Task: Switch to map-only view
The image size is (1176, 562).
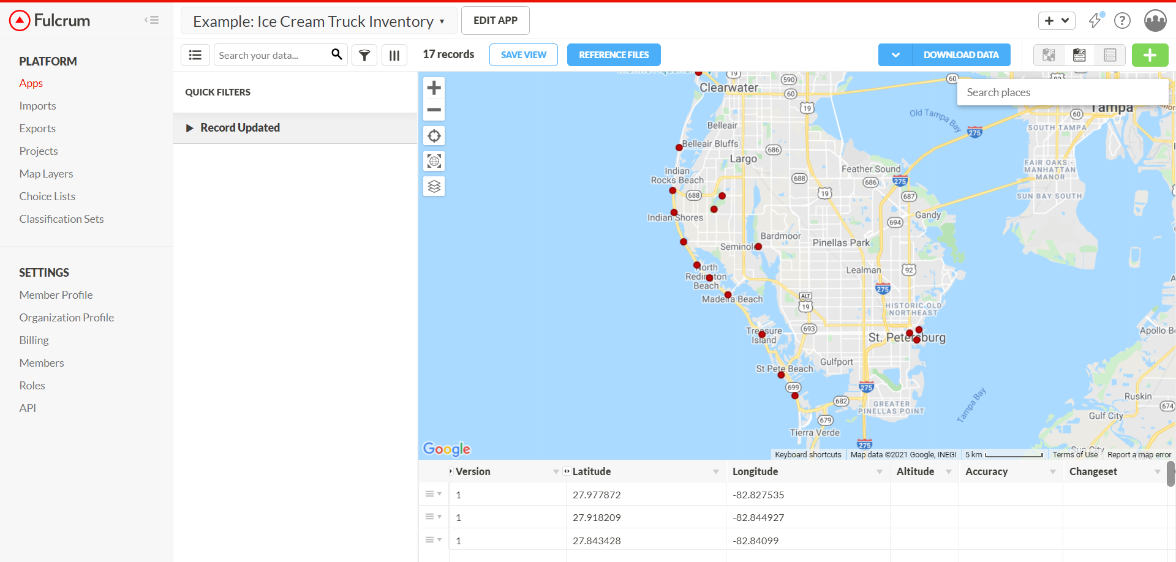Action: point(1049,55)
